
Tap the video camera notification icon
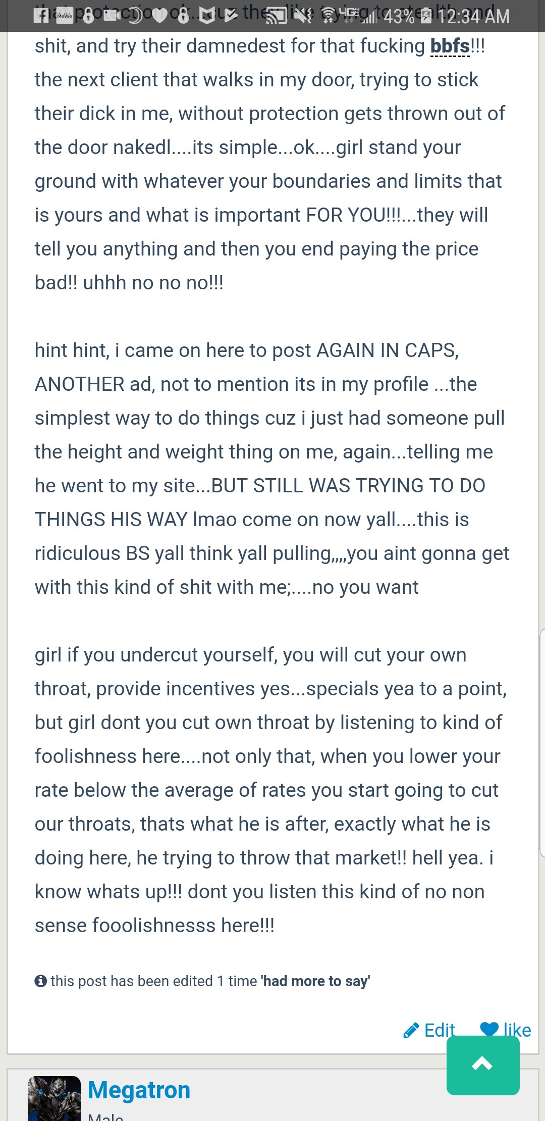pos(112,16)
